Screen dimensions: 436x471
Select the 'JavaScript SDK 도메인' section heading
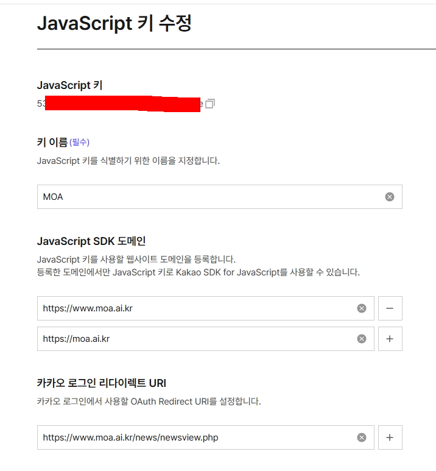[91, 241]
